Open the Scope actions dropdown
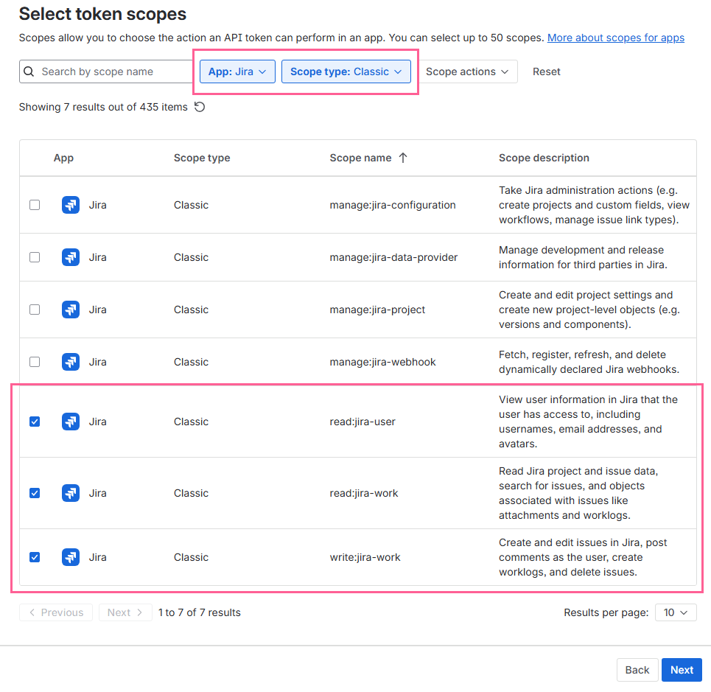The width and height of the screenshot is (711, 692). click(x=467, y=71)
